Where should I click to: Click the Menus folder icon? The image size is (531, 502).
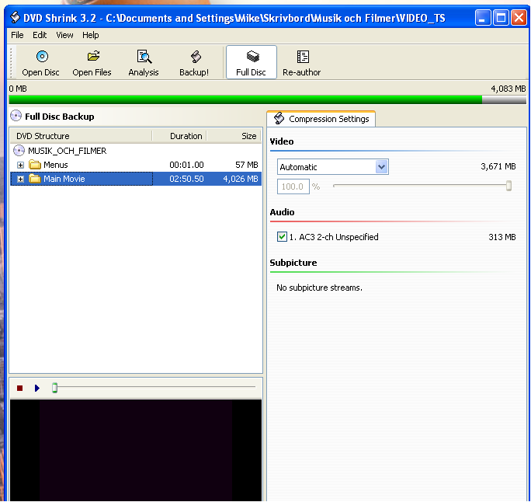[35, 165]
